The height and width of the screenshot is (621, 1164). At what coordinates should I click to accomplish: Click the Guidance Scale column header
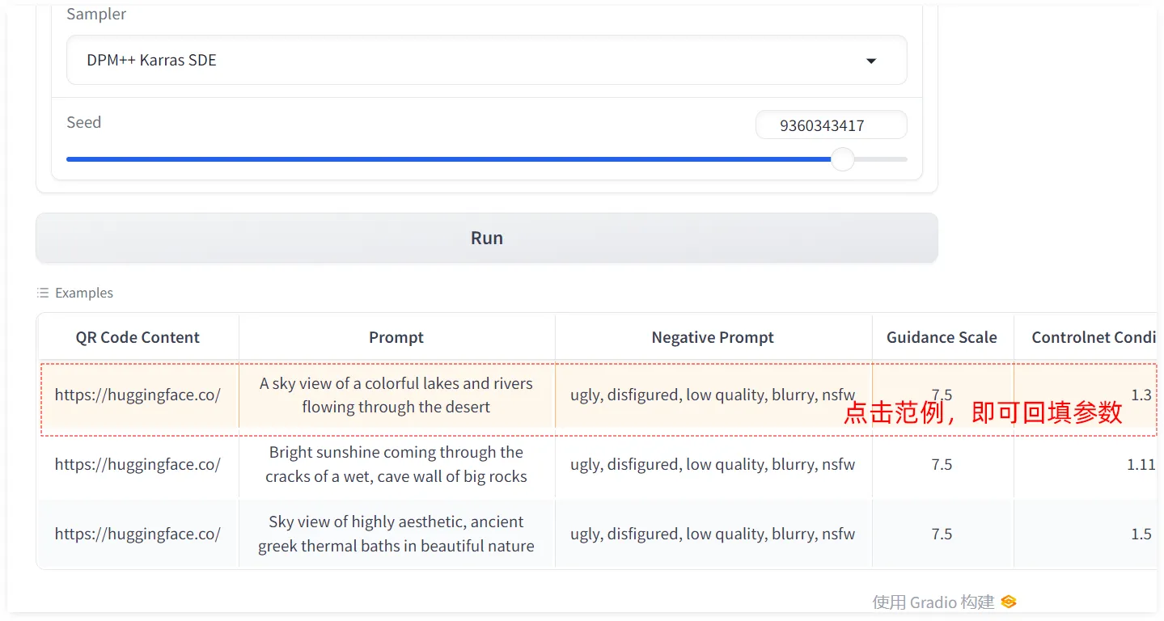coord(942,337)
